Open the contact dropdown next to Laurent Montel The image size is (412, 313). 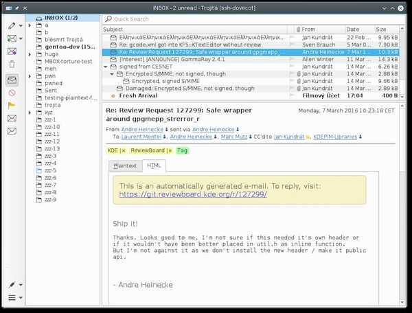164,137
